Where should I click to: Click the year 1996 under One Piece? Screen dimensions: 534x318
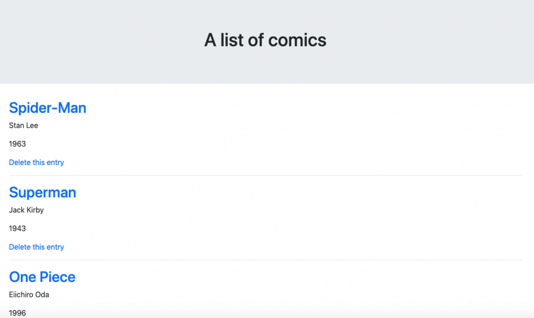pos(17,313)
